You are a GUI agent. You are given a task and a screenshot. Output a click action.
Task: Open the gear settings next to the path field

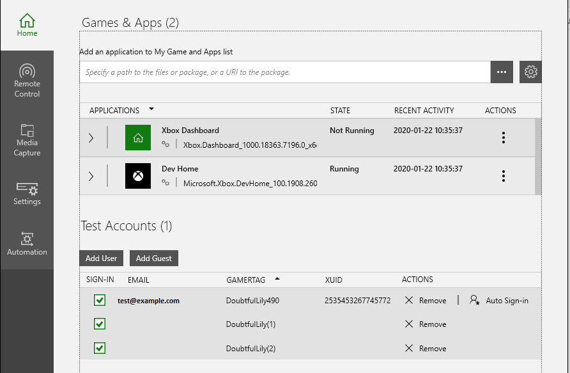[x=530, y=72]
